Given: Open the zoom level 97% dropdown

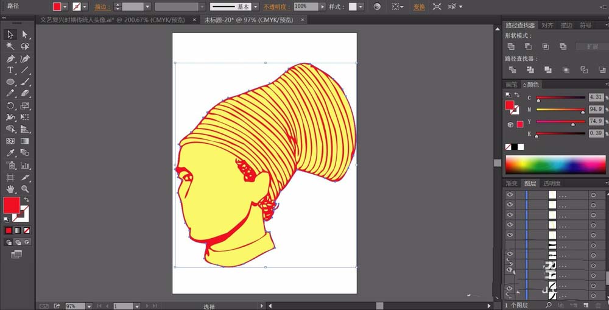Looking at the screenshot, I should coord(89,306).
